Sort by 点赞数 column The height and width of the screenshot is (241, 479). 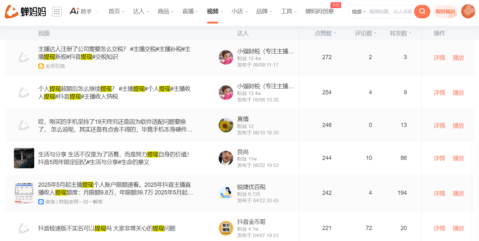tap(325, 33)
